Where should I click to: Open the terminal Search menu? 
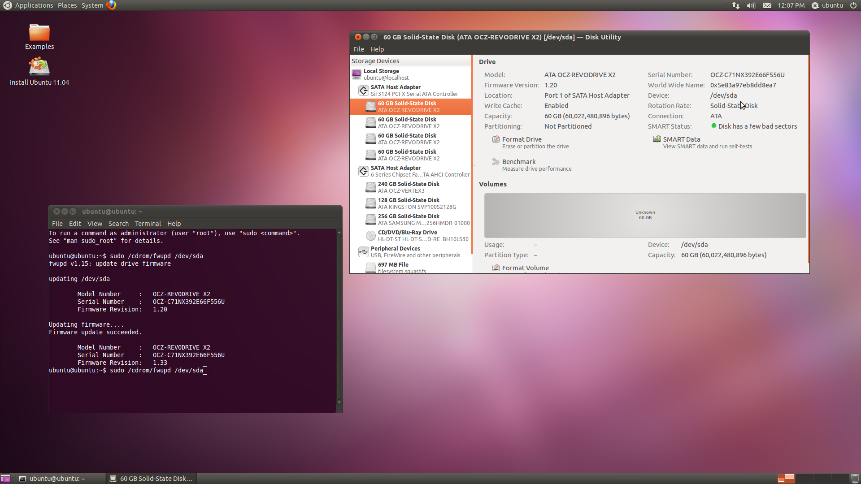(x=118, y=224)
